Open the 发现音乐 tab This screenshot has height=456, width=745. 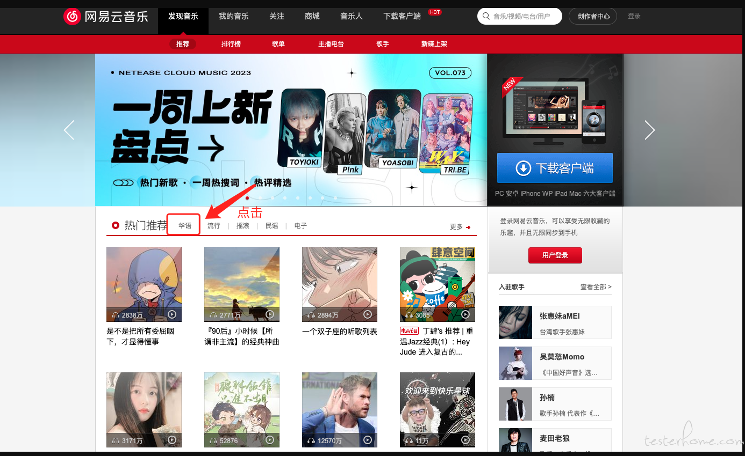(183, 17)
